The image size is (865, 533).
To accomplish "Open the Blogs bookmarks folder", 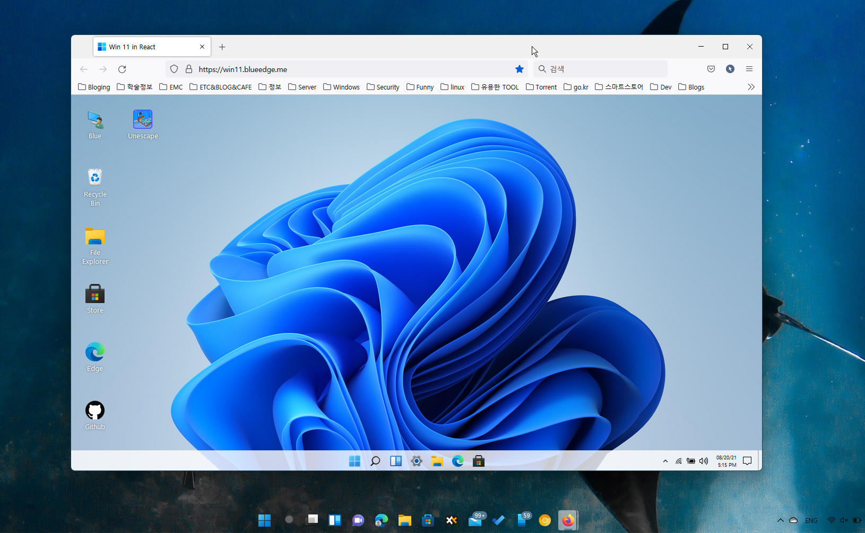I will pos(691,87).
